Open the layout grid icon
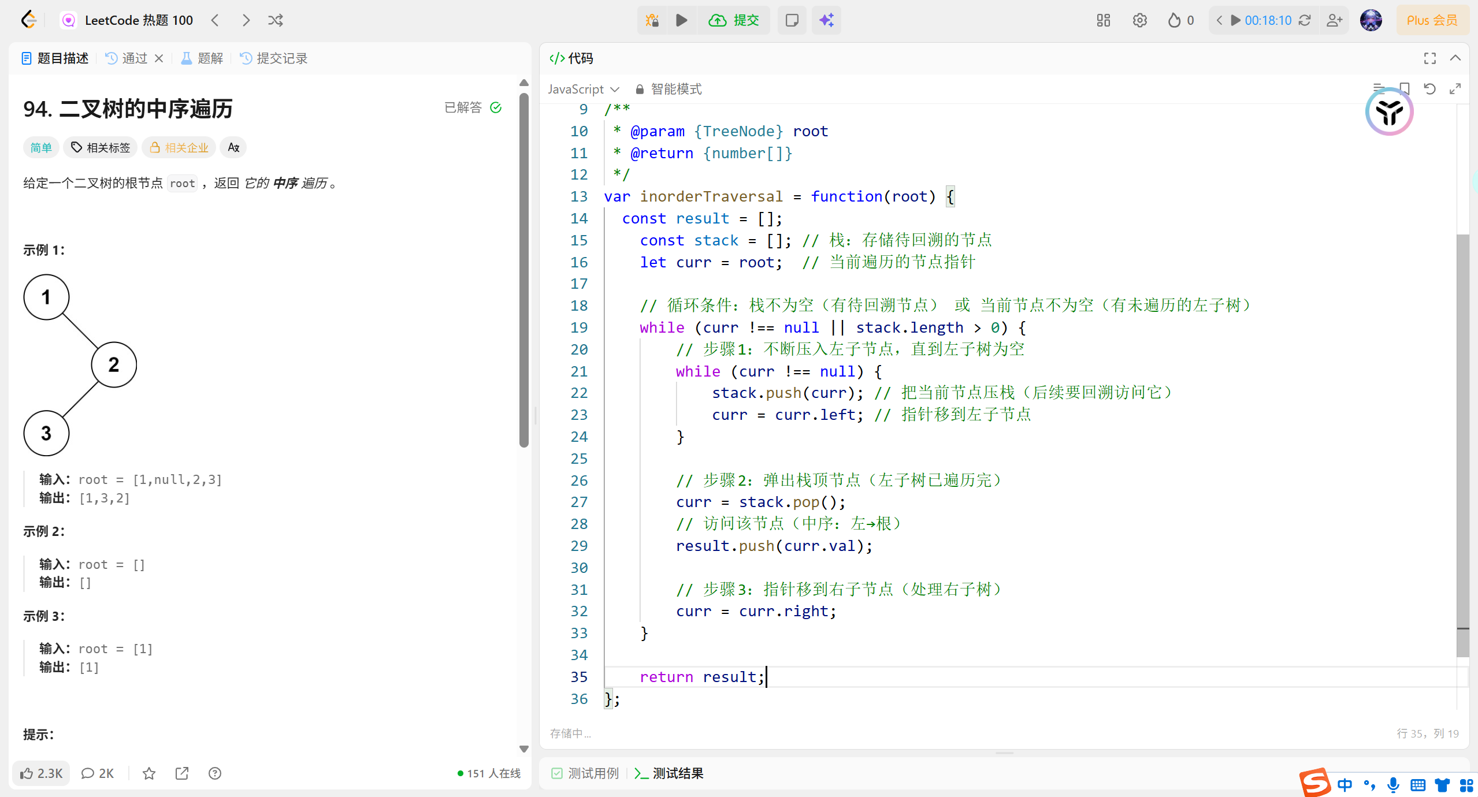The image size is (1478, 797). (x=1104, y=20)
